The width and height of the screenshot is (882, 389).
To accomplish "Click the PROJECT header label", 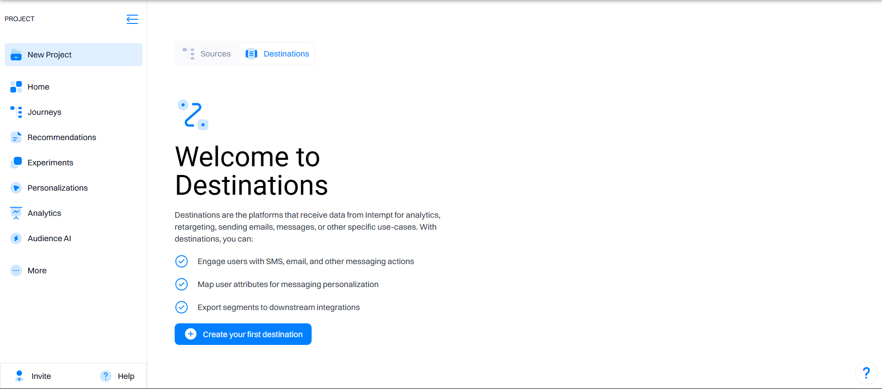I will click(x=20, y=19).
